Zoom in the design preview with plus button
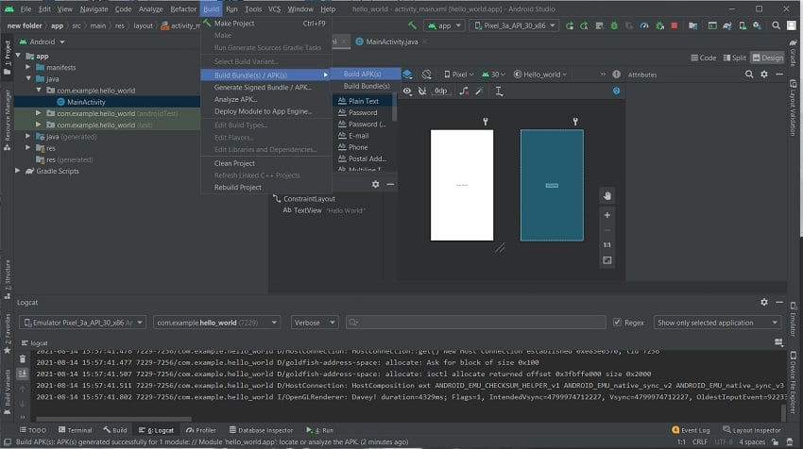Image resolution: width=803 pixels, height=449 pixels. [x=607, y=215]
